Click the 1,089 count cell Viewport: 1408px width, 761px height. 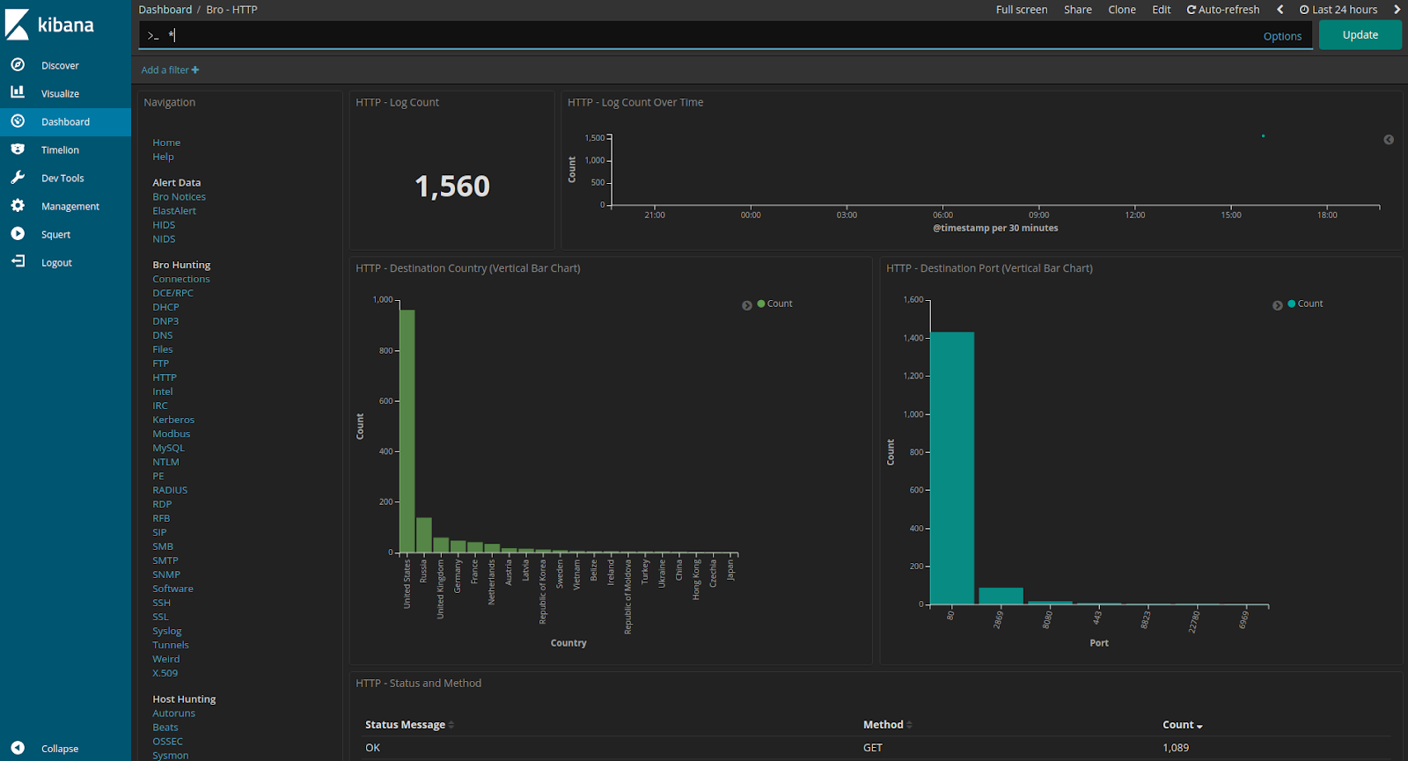[1176, 748]
